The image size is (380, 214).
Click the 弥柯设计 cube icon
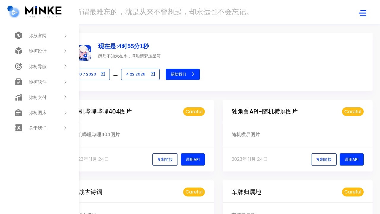click(18, 51)
